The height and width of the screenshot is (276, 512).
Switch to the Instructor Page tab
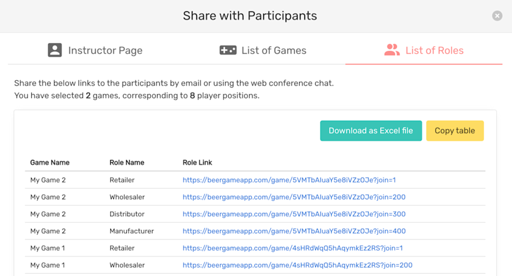(x=95, y=50)
